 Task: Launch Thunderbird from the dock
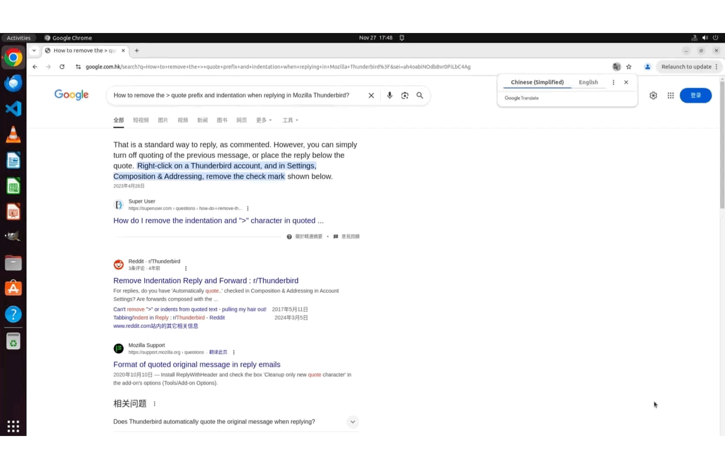coord(13,83)
